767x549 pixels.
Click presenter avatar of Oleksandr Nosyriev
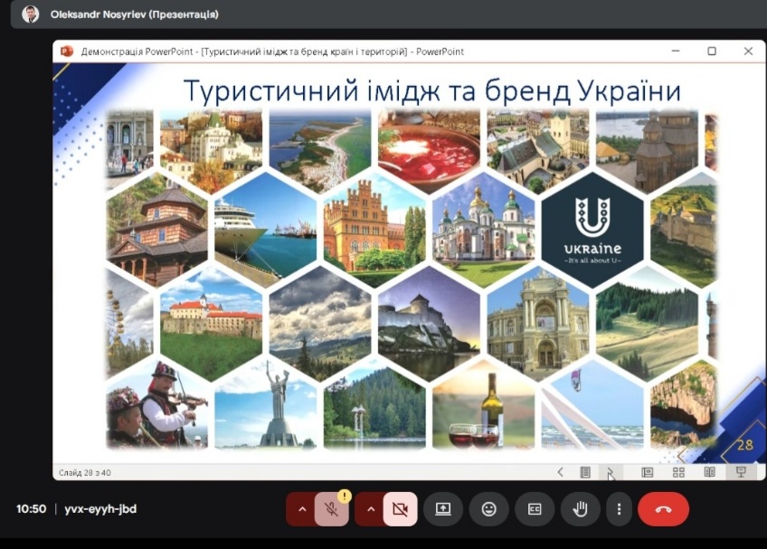click(31, 14)
